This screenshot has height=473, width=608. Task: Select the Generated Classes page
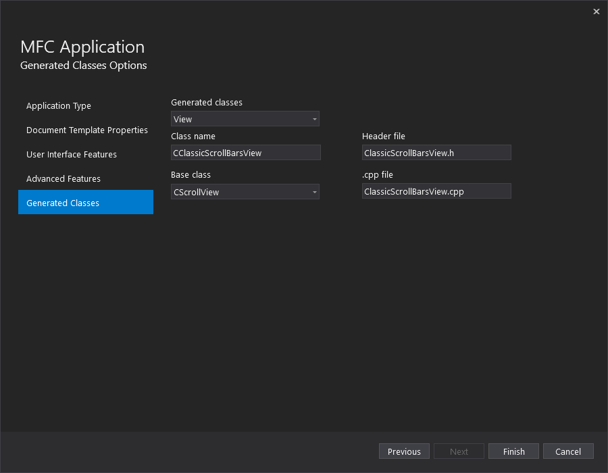[86, 202]
